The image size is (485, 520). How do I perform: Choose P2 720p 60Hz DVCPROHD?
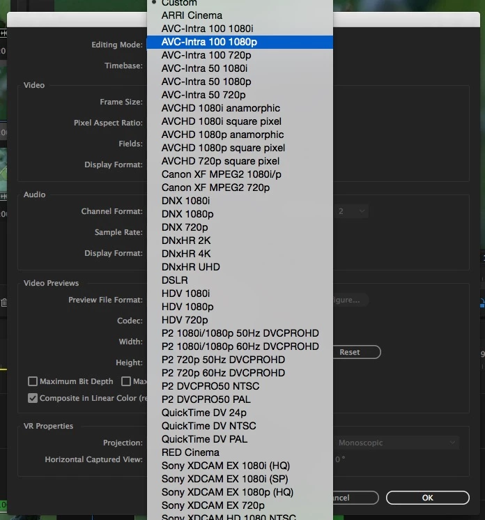tap(240, 373)
